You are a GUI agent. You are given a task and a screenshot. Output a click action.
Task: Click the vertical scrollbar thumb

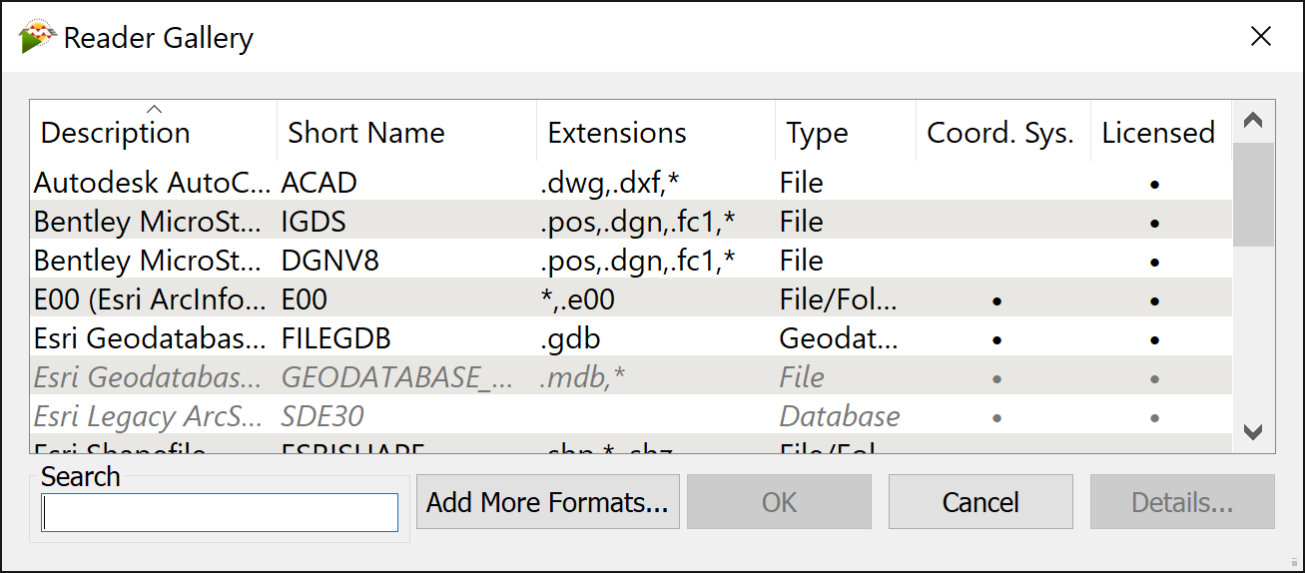[x=1253, y=195]
